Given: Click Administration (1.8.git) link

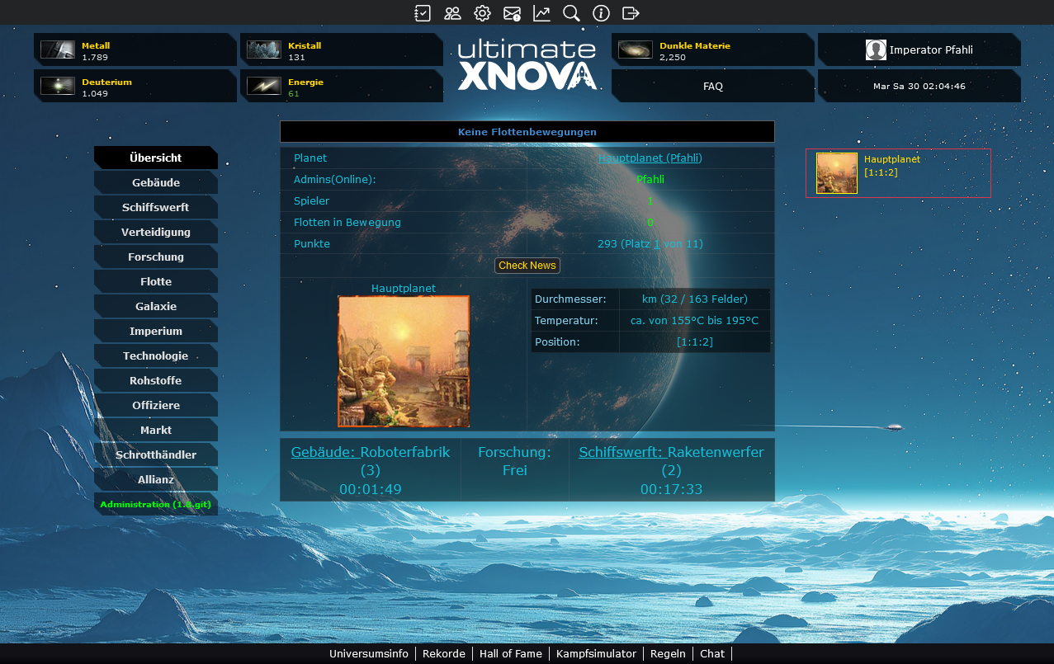Looking at the screenshot, I should coord(155,504).
